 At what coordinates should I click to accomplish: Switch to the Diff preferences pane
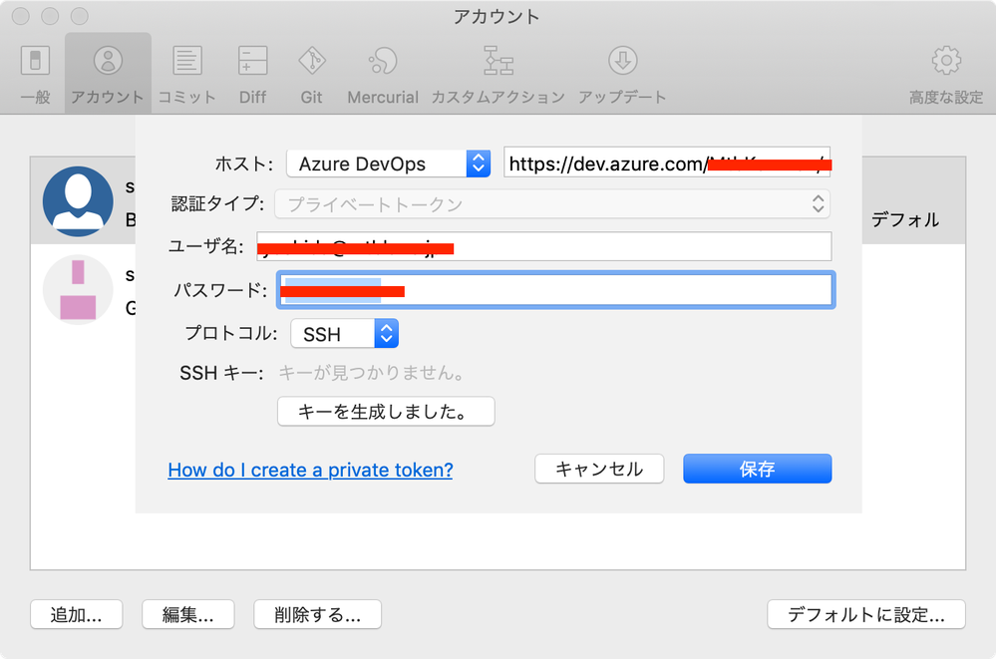click(253, 75)
